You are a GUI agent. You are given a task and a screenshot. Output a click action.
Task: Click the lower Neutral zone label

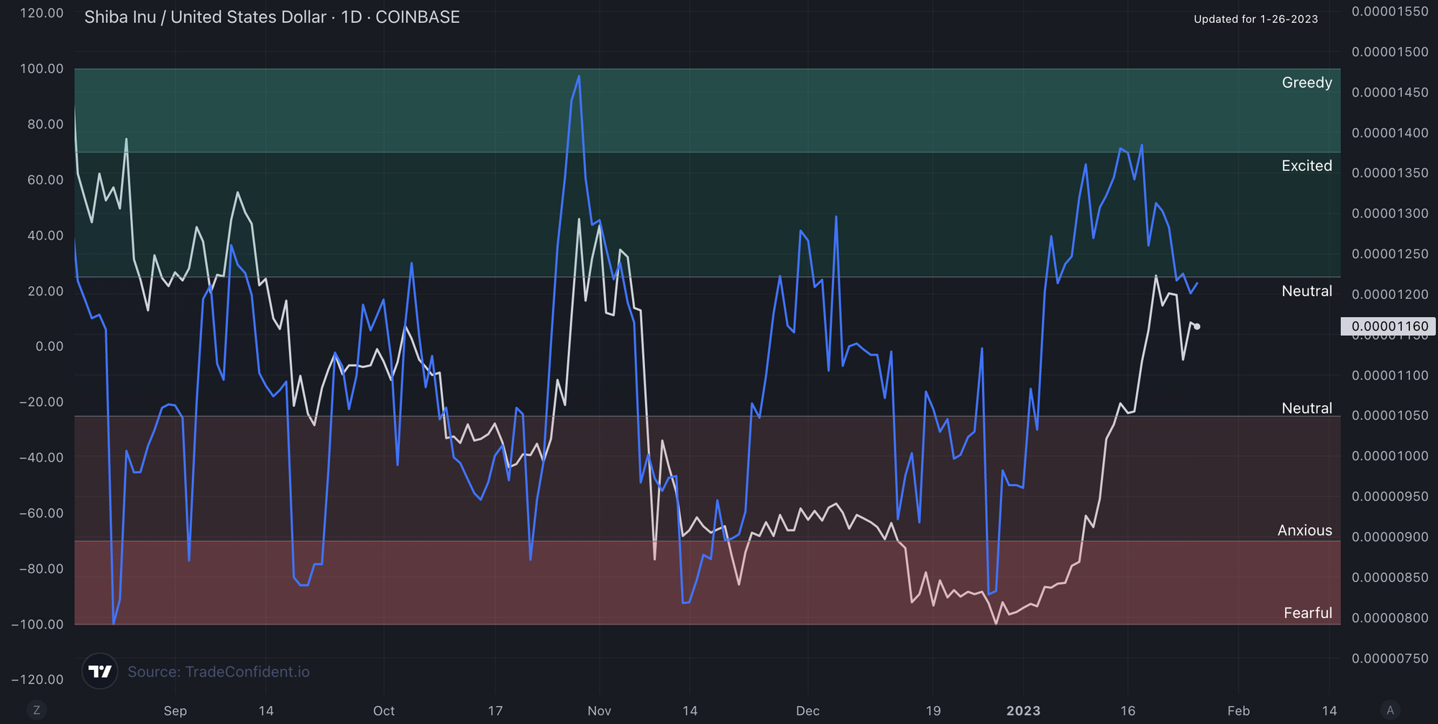[1307, 408]
